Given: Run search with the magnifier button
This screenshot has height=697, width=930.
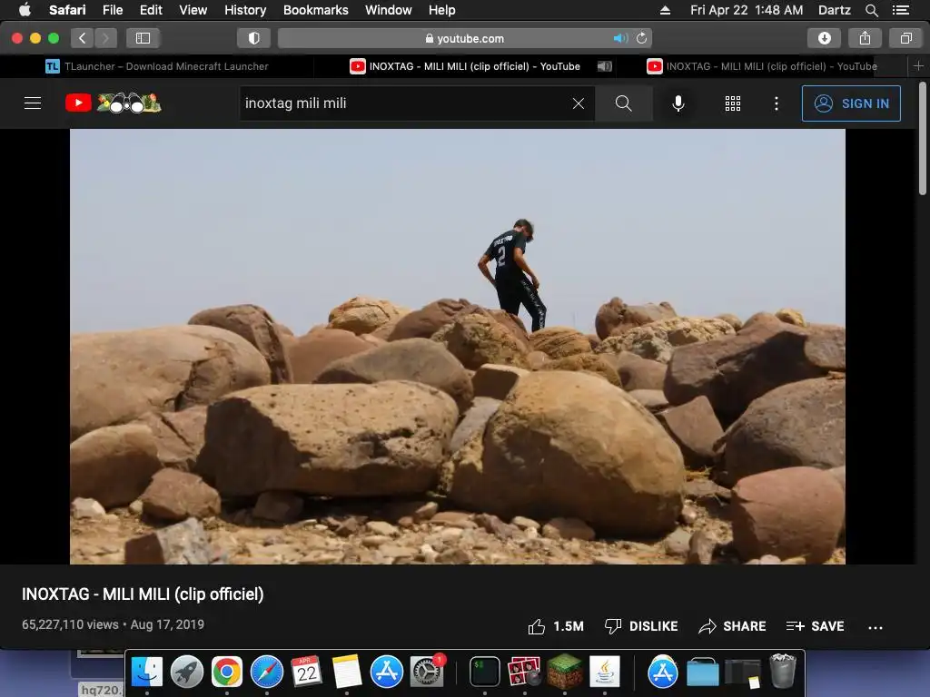Looking at the screenshot, I should pos(623,103).
